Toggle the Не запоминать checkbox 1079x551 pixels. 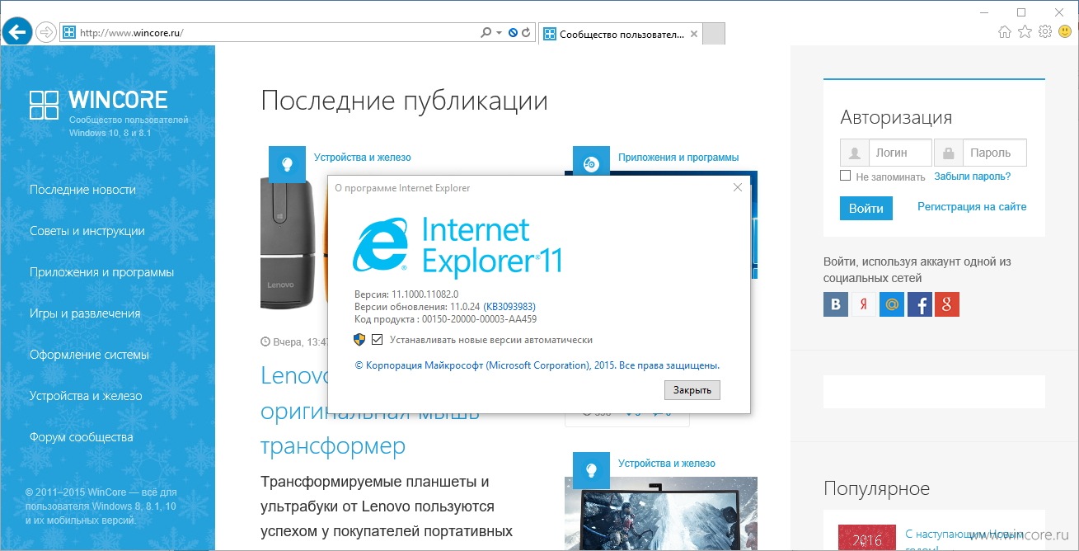pos(846,176)
